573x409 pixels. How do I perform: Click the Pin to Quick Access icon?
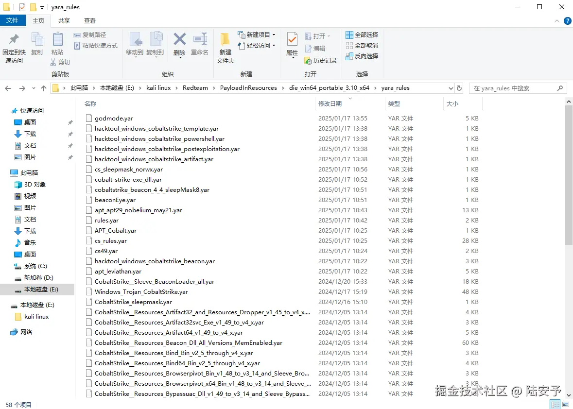tap(14, 39)
